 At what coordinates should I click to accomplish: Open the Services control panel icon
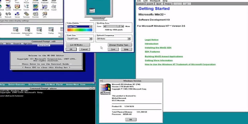click(26, 15)
